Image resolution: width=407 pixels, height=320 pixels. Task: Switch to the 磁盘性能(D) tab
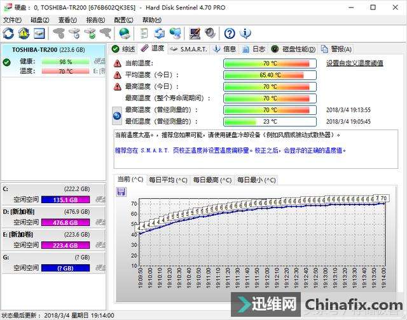[x=293, y=49]
